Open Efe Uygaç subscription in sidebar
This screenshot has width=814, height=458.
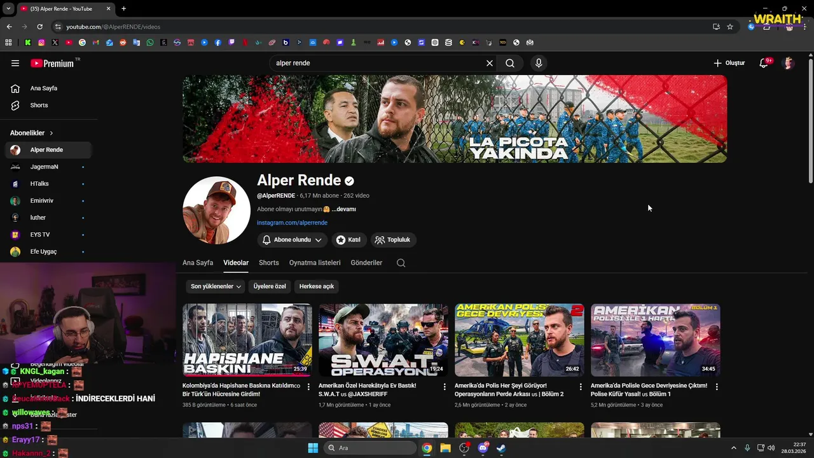tap(48, 251)
